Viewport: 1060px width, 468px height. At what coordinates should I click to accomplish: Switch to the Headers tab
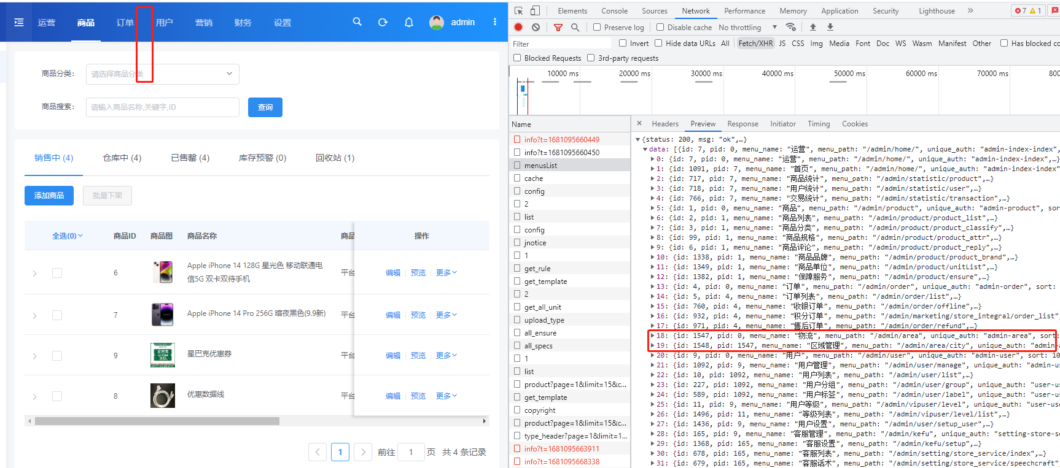click(665, 123)
